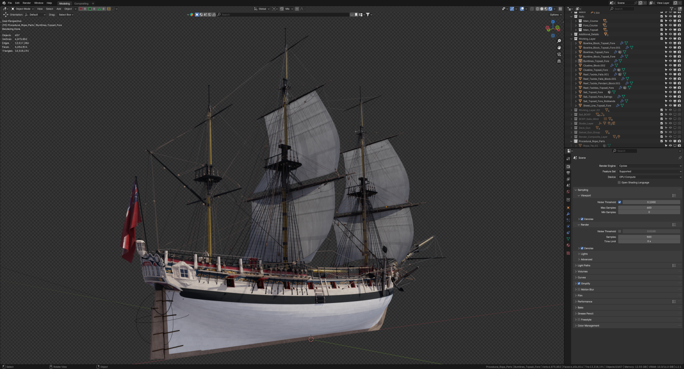Open the Render Engine dropdown showing Cycles
This screenshot has width=684, height=369.
point(649,166)
